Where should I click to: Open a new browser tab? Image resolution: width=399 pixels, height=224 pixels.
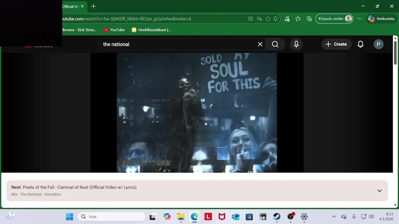(94, 6)
